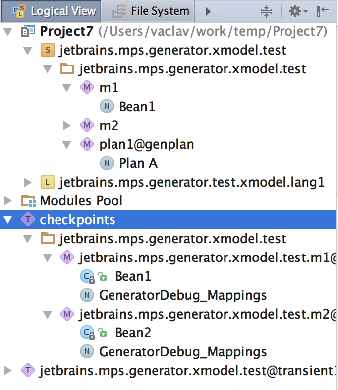
Task: Expand the m2 model node
Action: (x=67, y=126)
